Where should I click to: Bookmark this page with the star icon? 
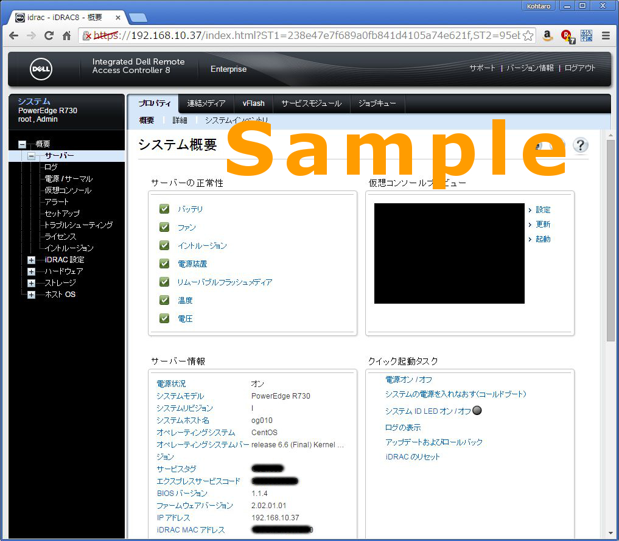(528, 36)
